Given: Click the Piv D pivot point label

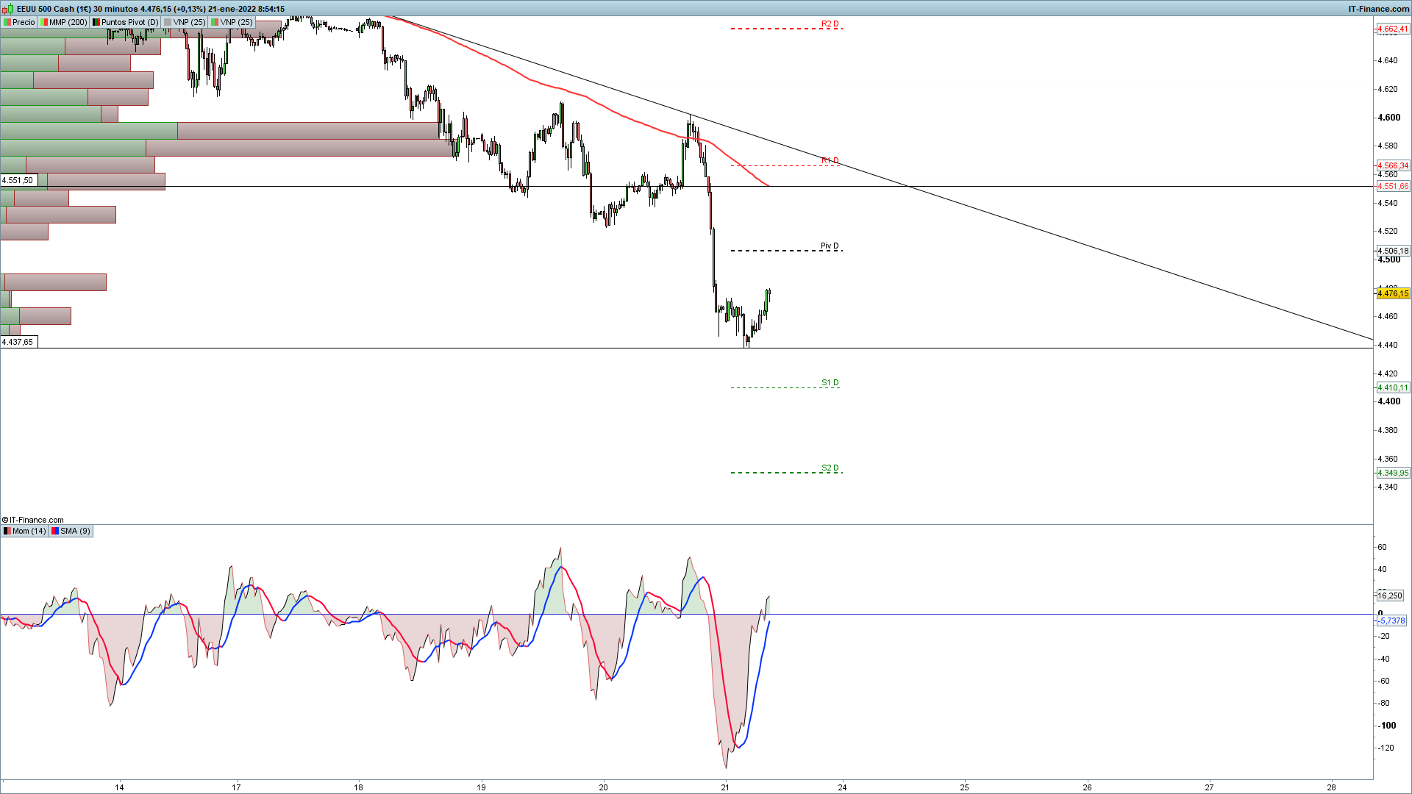Looking at the screenshot, I should click(x=830, y=246).
